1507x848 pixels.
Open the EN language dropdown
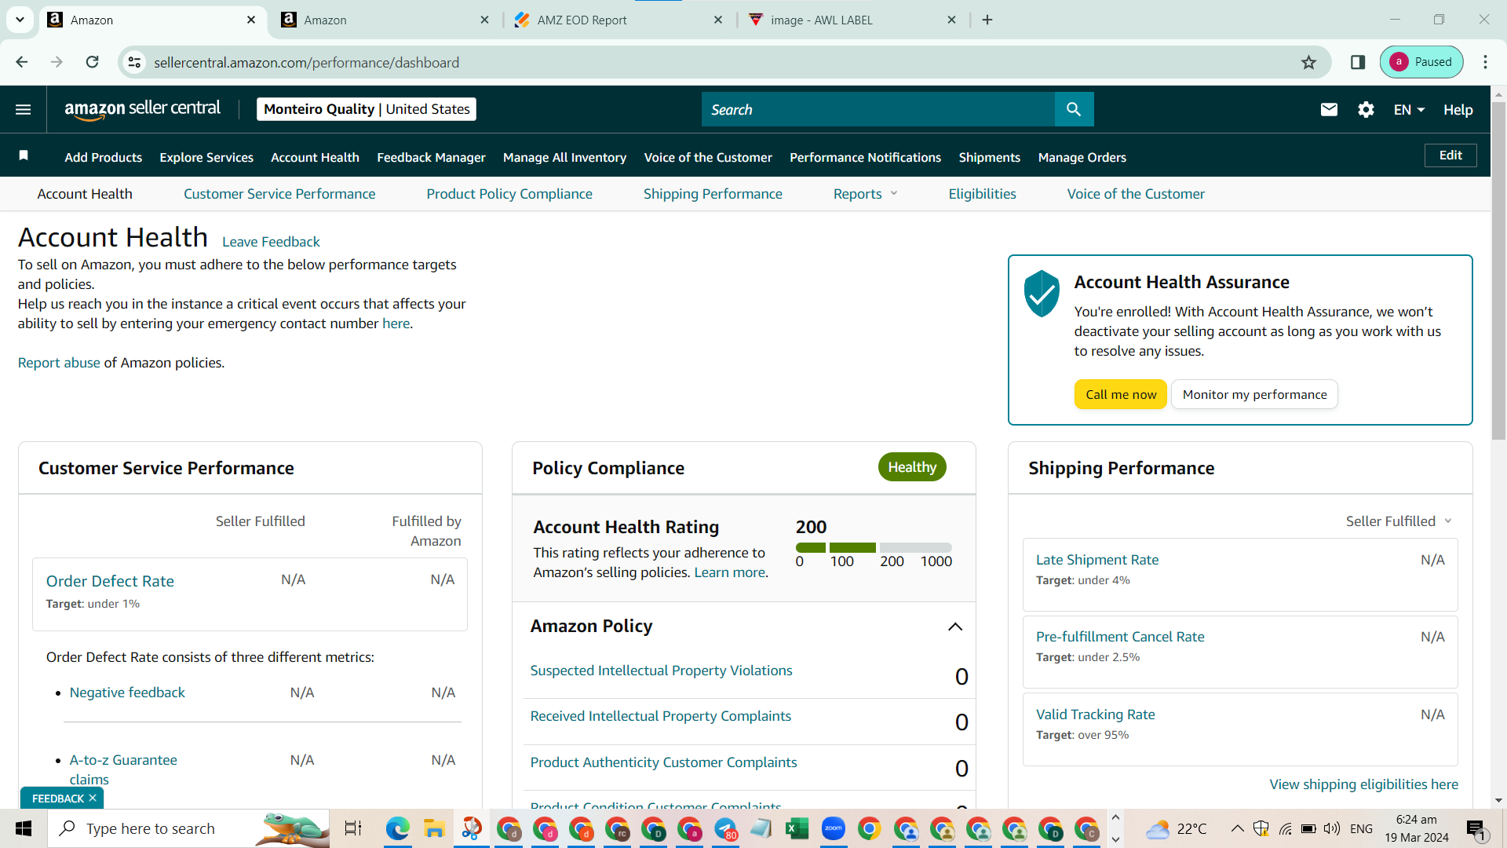1409,110
